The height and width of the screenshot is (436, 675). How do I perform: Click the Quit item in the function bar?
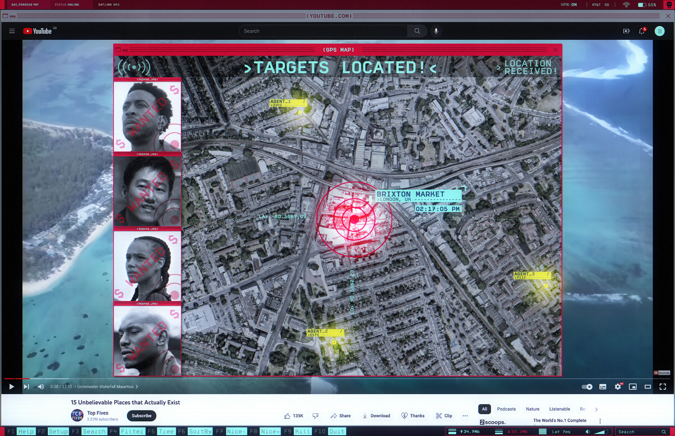click(337, 431)
